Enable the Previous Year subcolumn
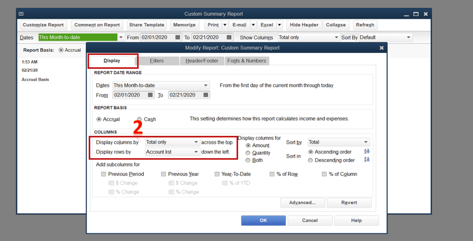 tap(163, 174)
